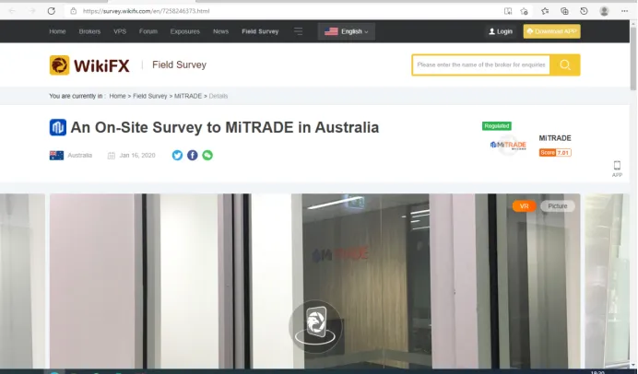
Task: Add page to favorites star-plus icon
Action: [524, 11]
